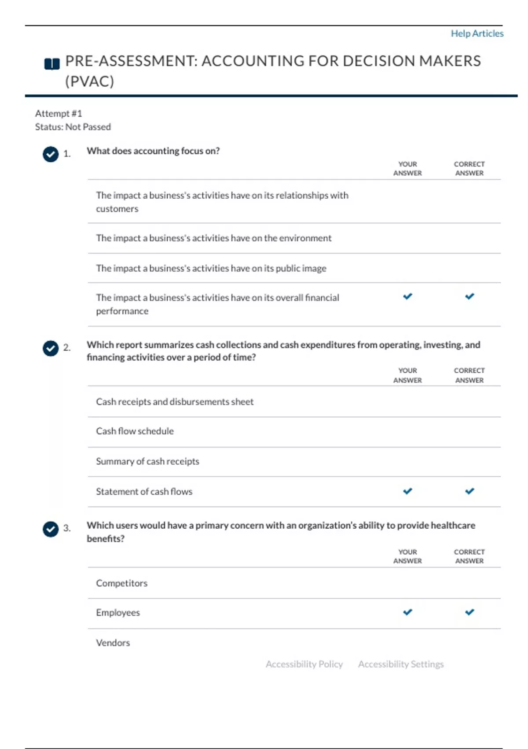This screenshot has height=749, width=528.
Task: Select the 'impact on the environment' answer option
Action: pos(294,238)
